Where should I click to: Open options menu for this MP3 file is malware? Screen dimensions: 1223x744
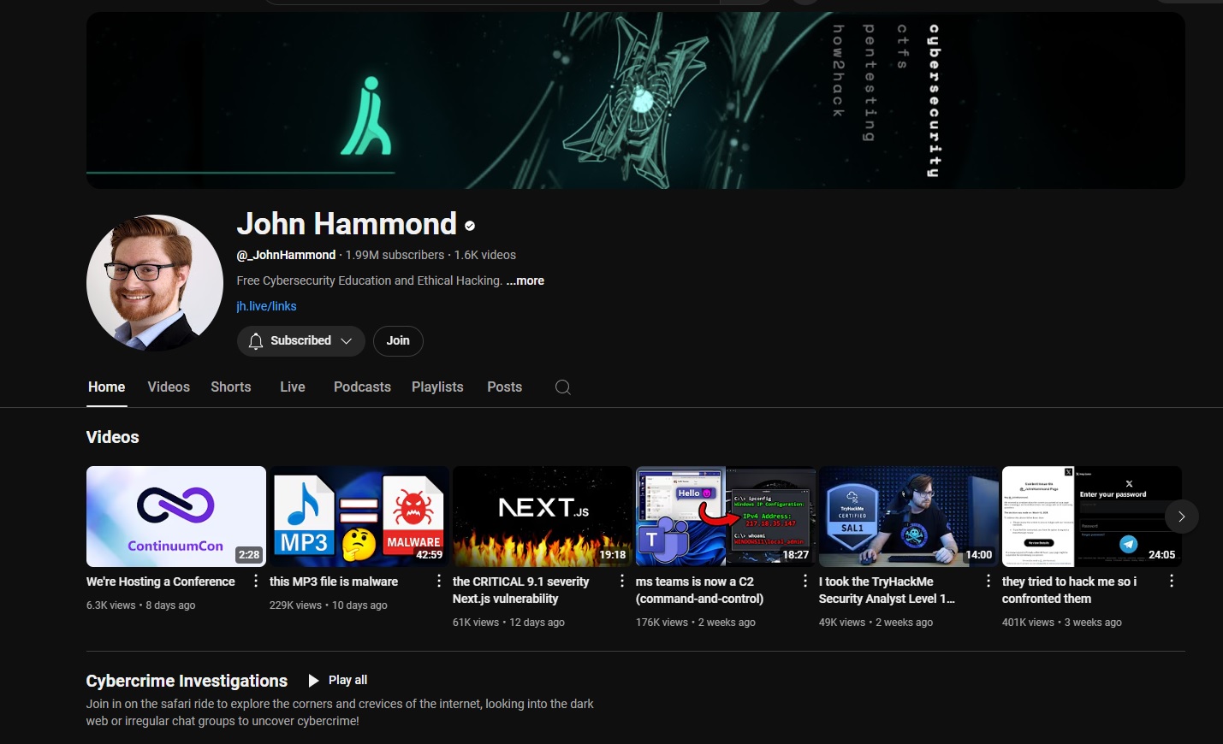(438, 582)
